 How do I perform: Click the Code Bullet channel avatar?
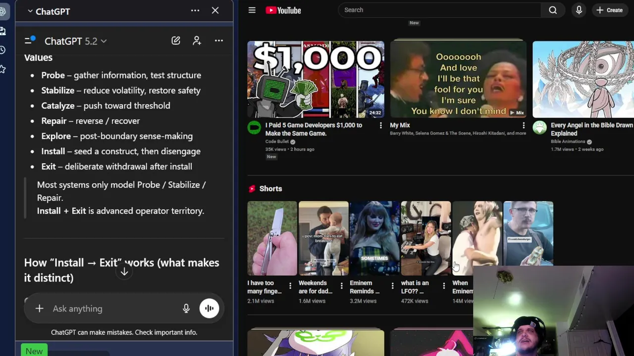pos(254,128)
